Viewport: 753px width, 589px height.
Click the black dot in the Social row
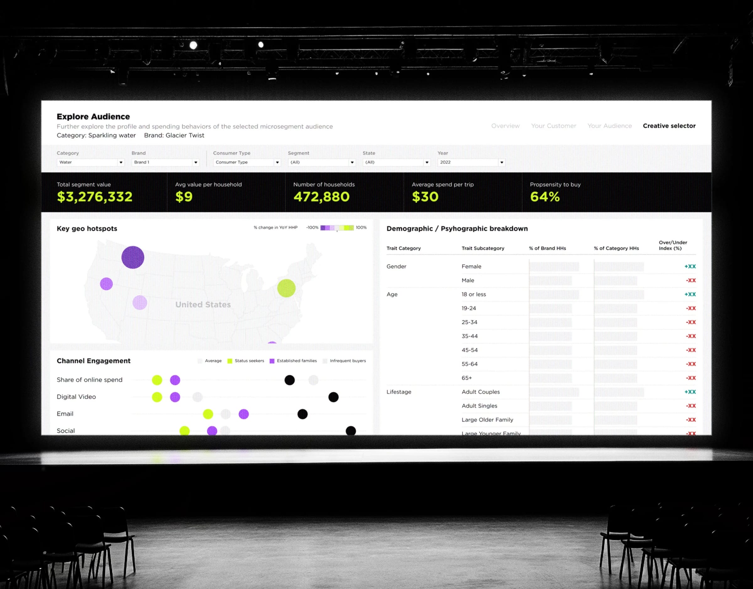(351, 431)
